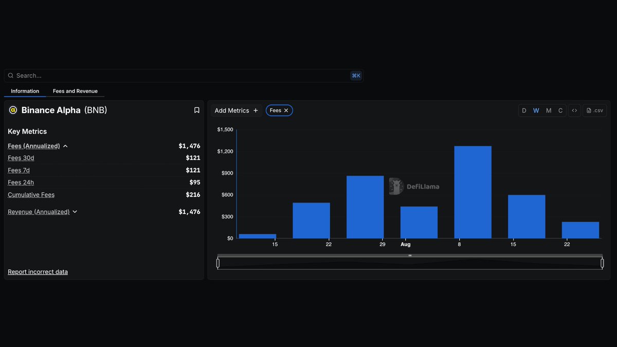Click the $216 cumulative fees value
Viewport: 617px width, 347px height.
[193, 195]
